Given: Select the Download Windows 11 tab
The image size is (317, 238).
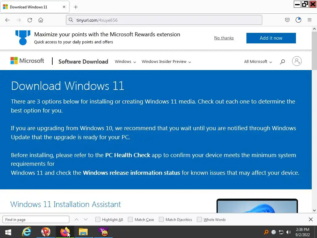Looking at the screenshot, I should 35,7.
